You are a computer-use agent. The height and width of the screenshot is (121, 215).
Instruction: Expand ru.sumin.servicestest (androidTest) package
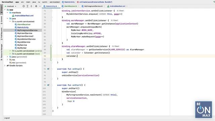coord(10,51)
